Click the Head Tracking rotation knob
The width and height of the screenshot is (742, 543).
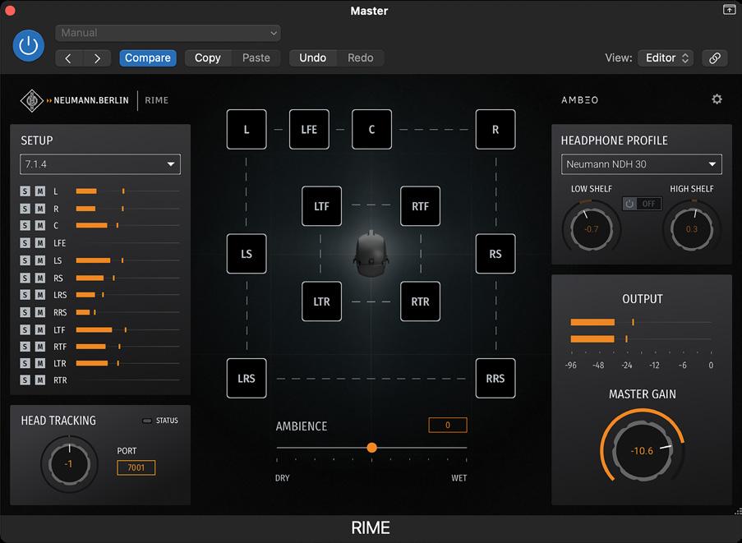69,464
